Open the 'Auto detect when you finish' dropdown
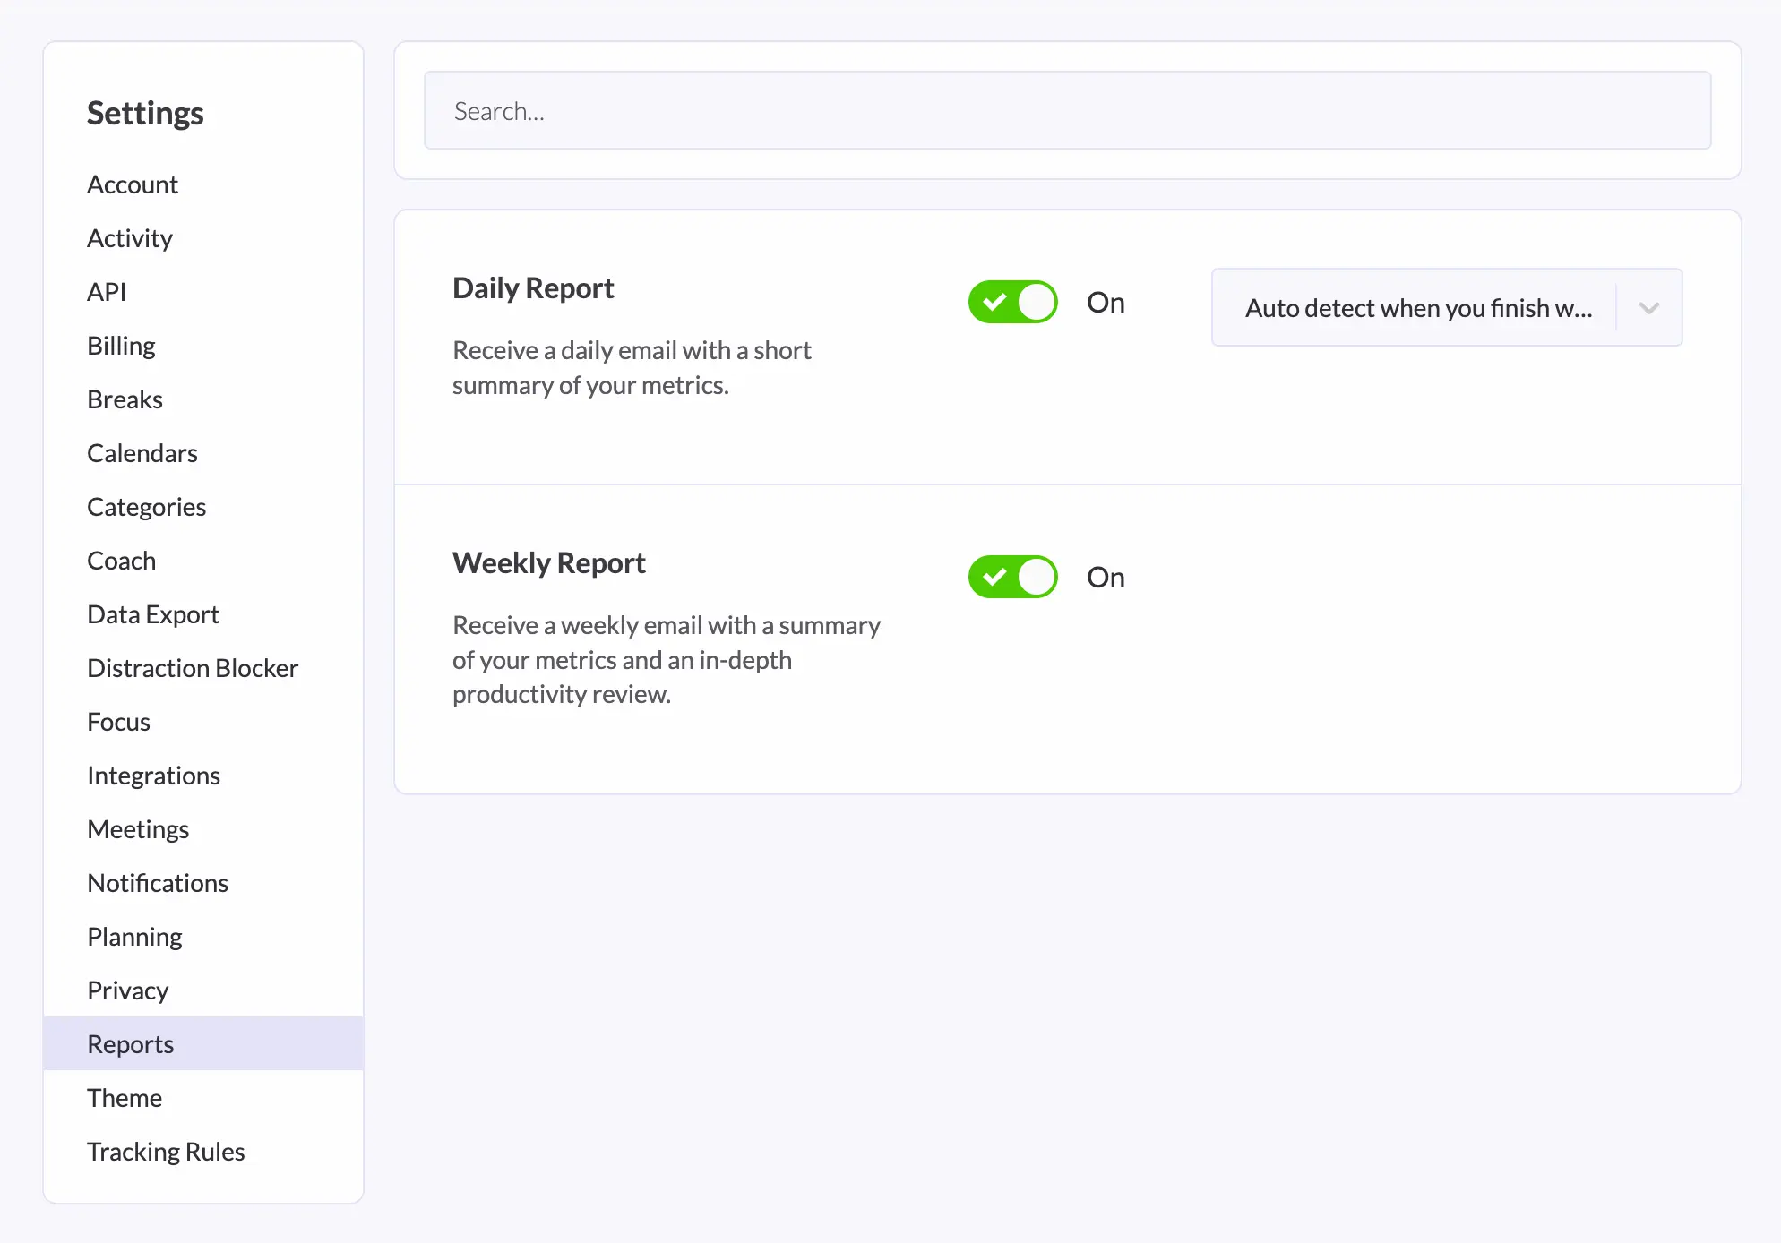The image size is (1781, 1243). coord(1446,307)
